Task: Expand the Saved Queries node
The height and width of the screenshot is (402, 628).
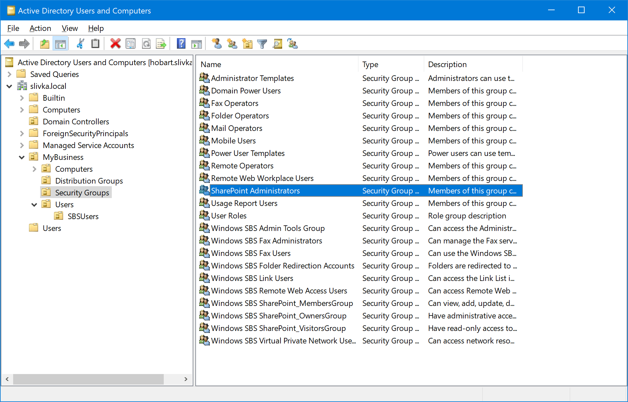Action: (9, 74)
